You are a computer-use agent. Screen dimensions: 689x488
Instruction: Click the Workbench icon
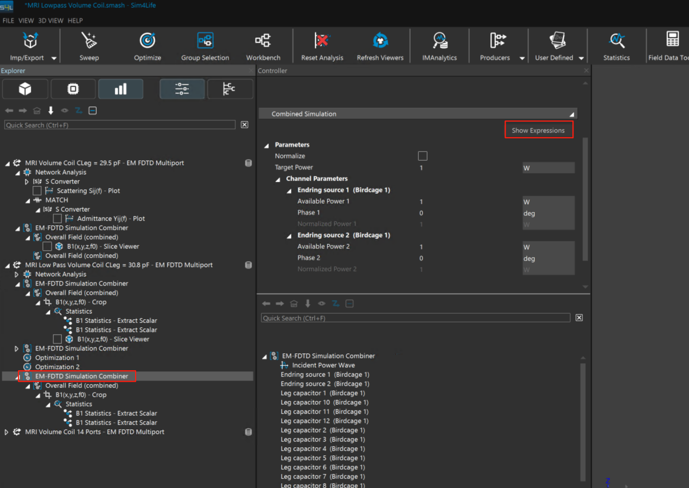coord(263,46)
